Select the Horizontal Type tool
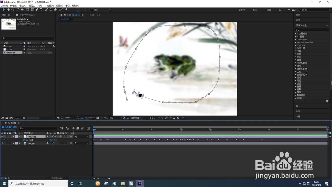This screenshot has width=332, height=187. (x=41, y=10)
